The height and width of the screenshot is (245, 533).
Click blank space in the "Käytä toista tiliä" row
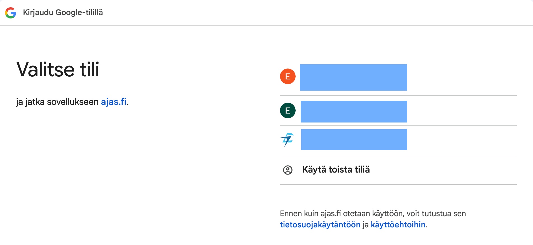pos(448,170)
